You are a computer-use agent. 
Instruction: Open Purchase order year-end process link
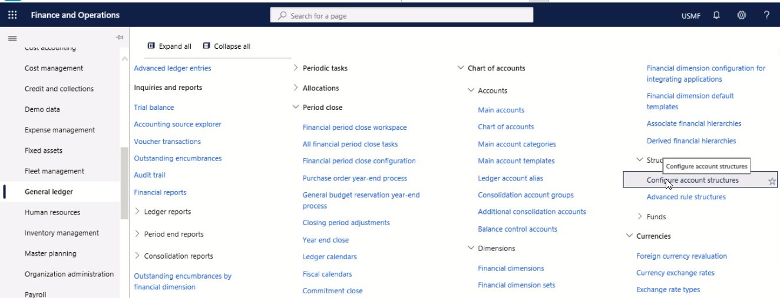355,178
